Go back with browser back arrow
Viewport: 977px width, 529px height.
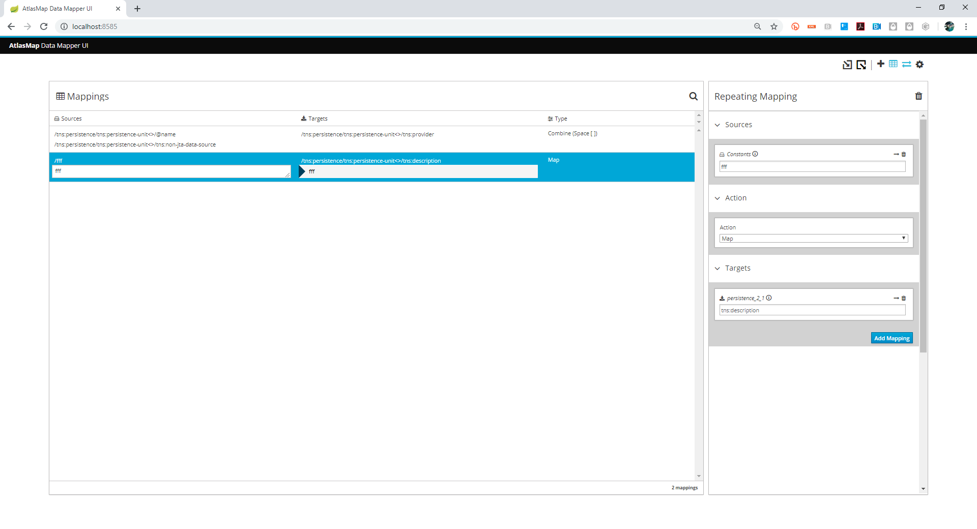[11, 26]
